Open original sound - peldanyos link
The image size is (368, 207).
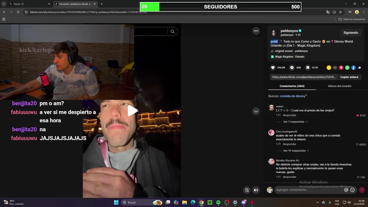tap(291, 51)
